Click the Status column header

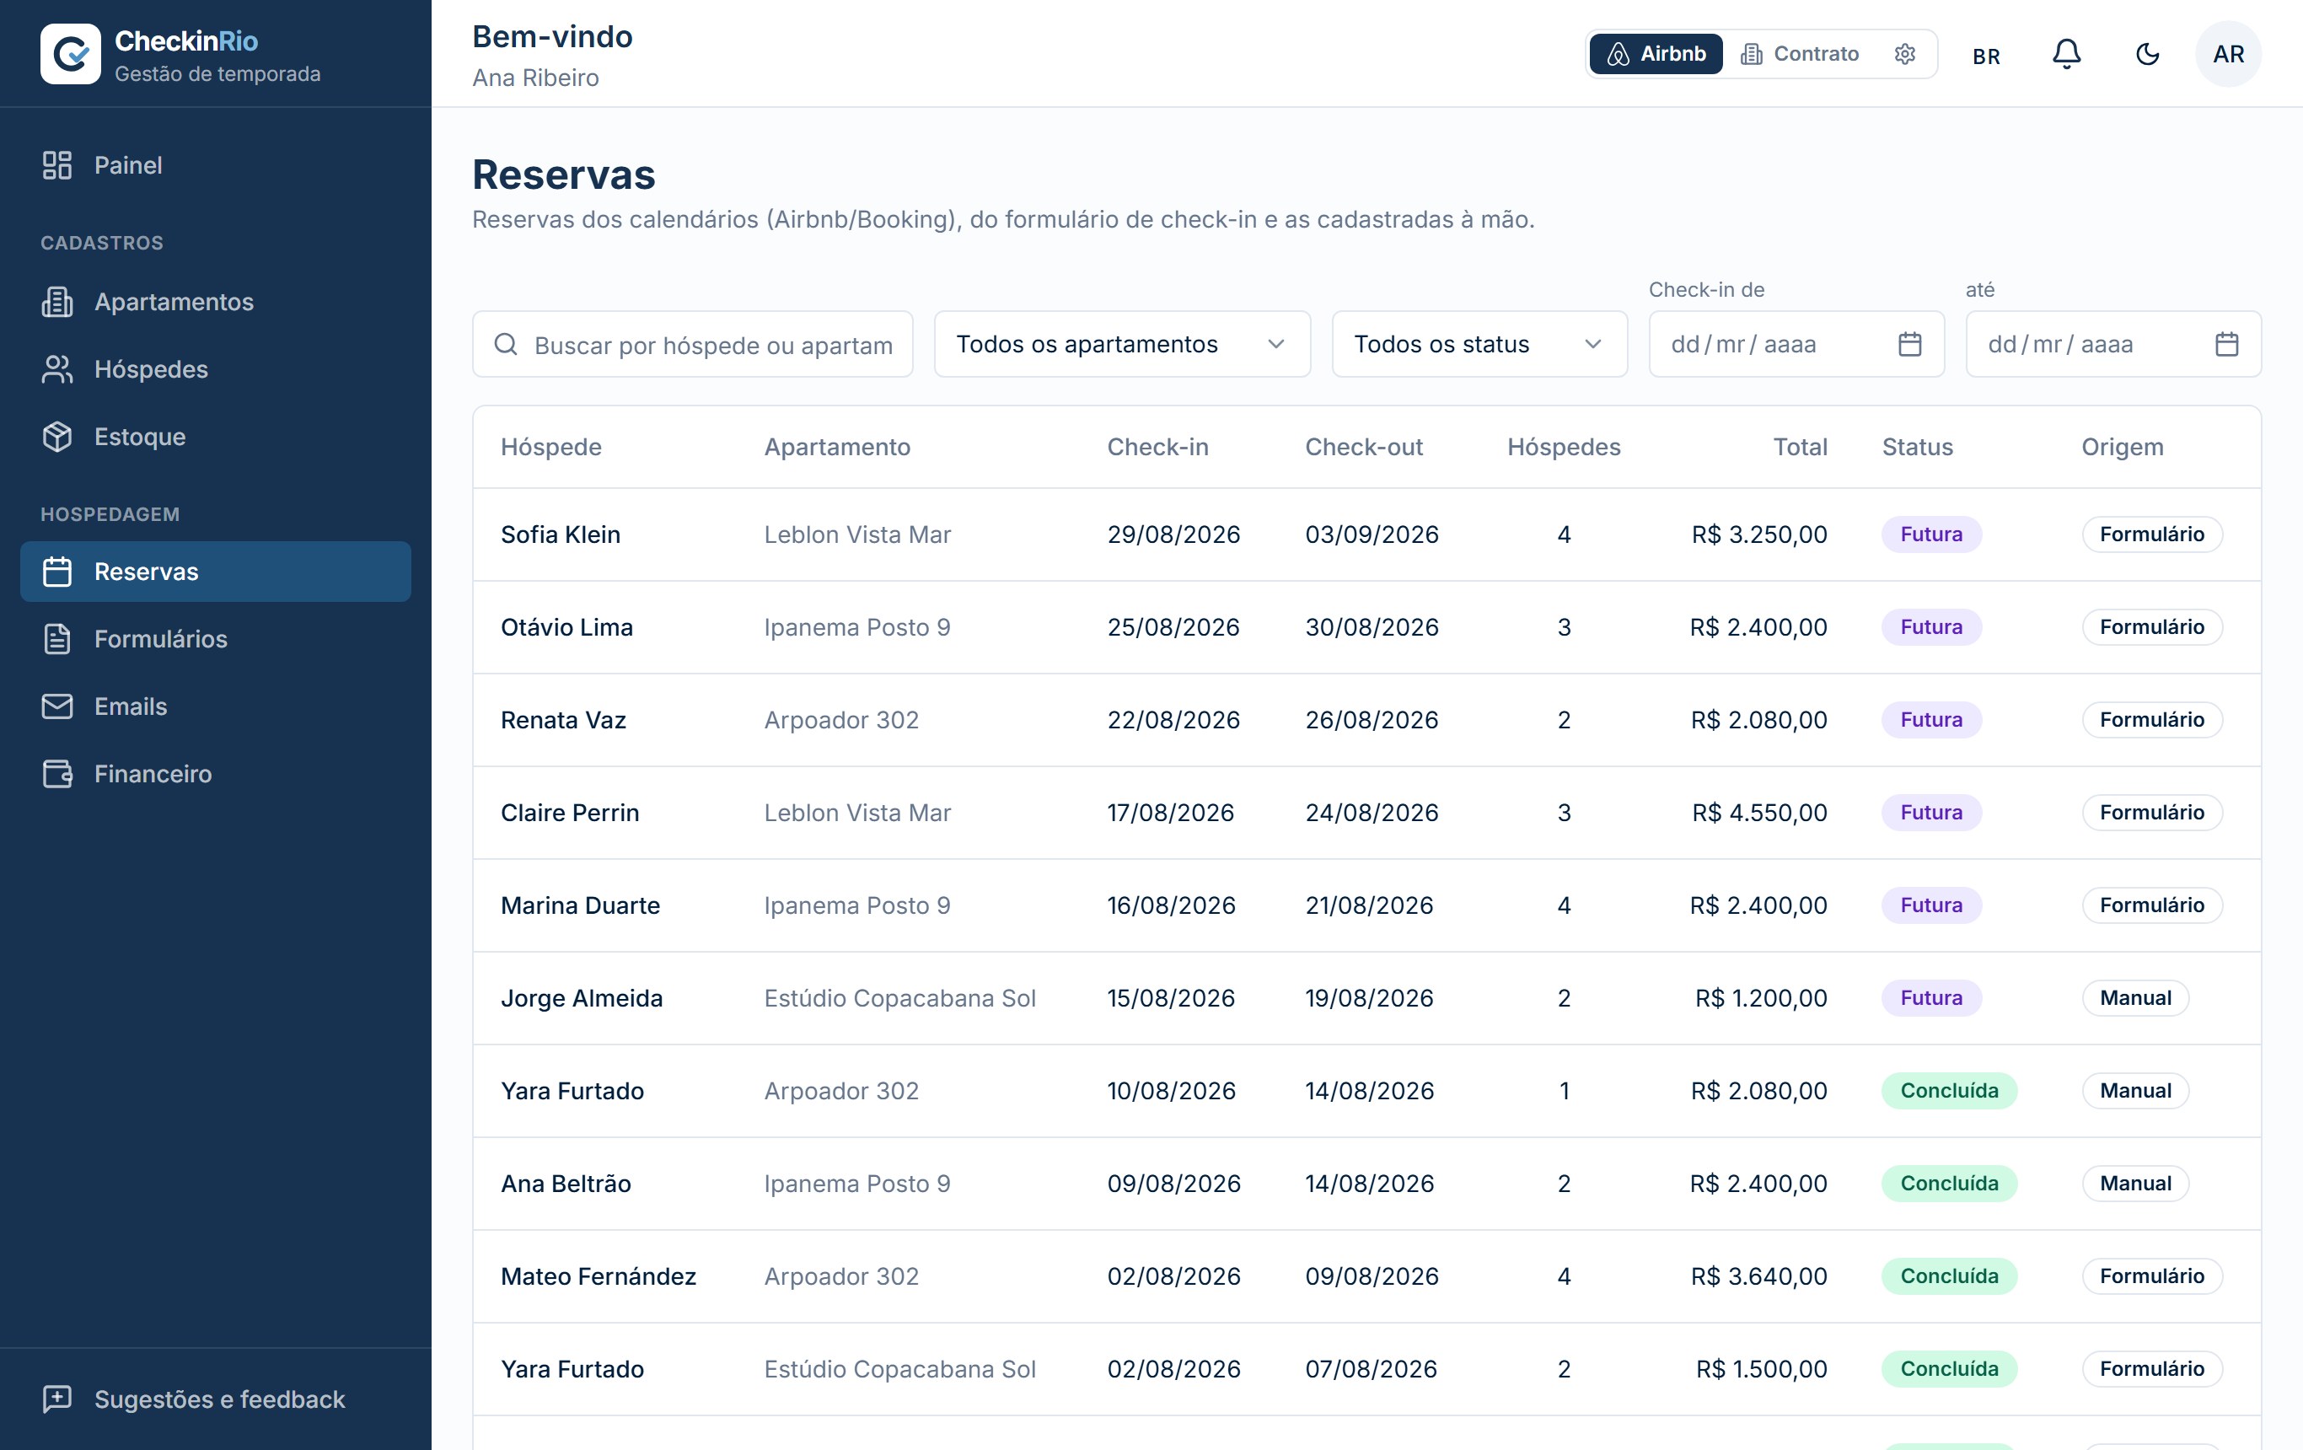click(x=1918, y=448)
